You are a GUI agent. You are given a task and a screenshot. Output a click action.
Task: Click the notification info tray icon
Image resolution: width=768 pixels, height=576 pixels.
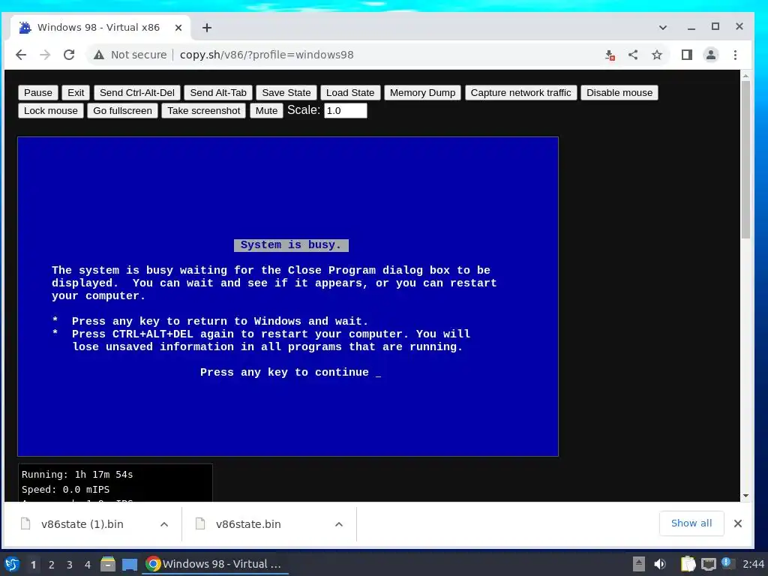click(727, 563)
